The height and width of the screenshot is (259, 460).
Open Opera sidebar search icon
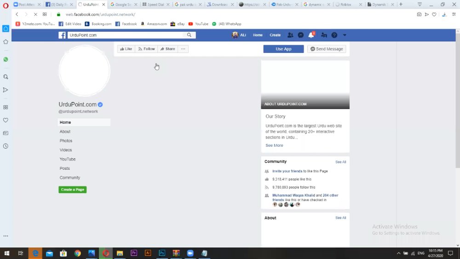pyautogui.click(x=6, y=77)
